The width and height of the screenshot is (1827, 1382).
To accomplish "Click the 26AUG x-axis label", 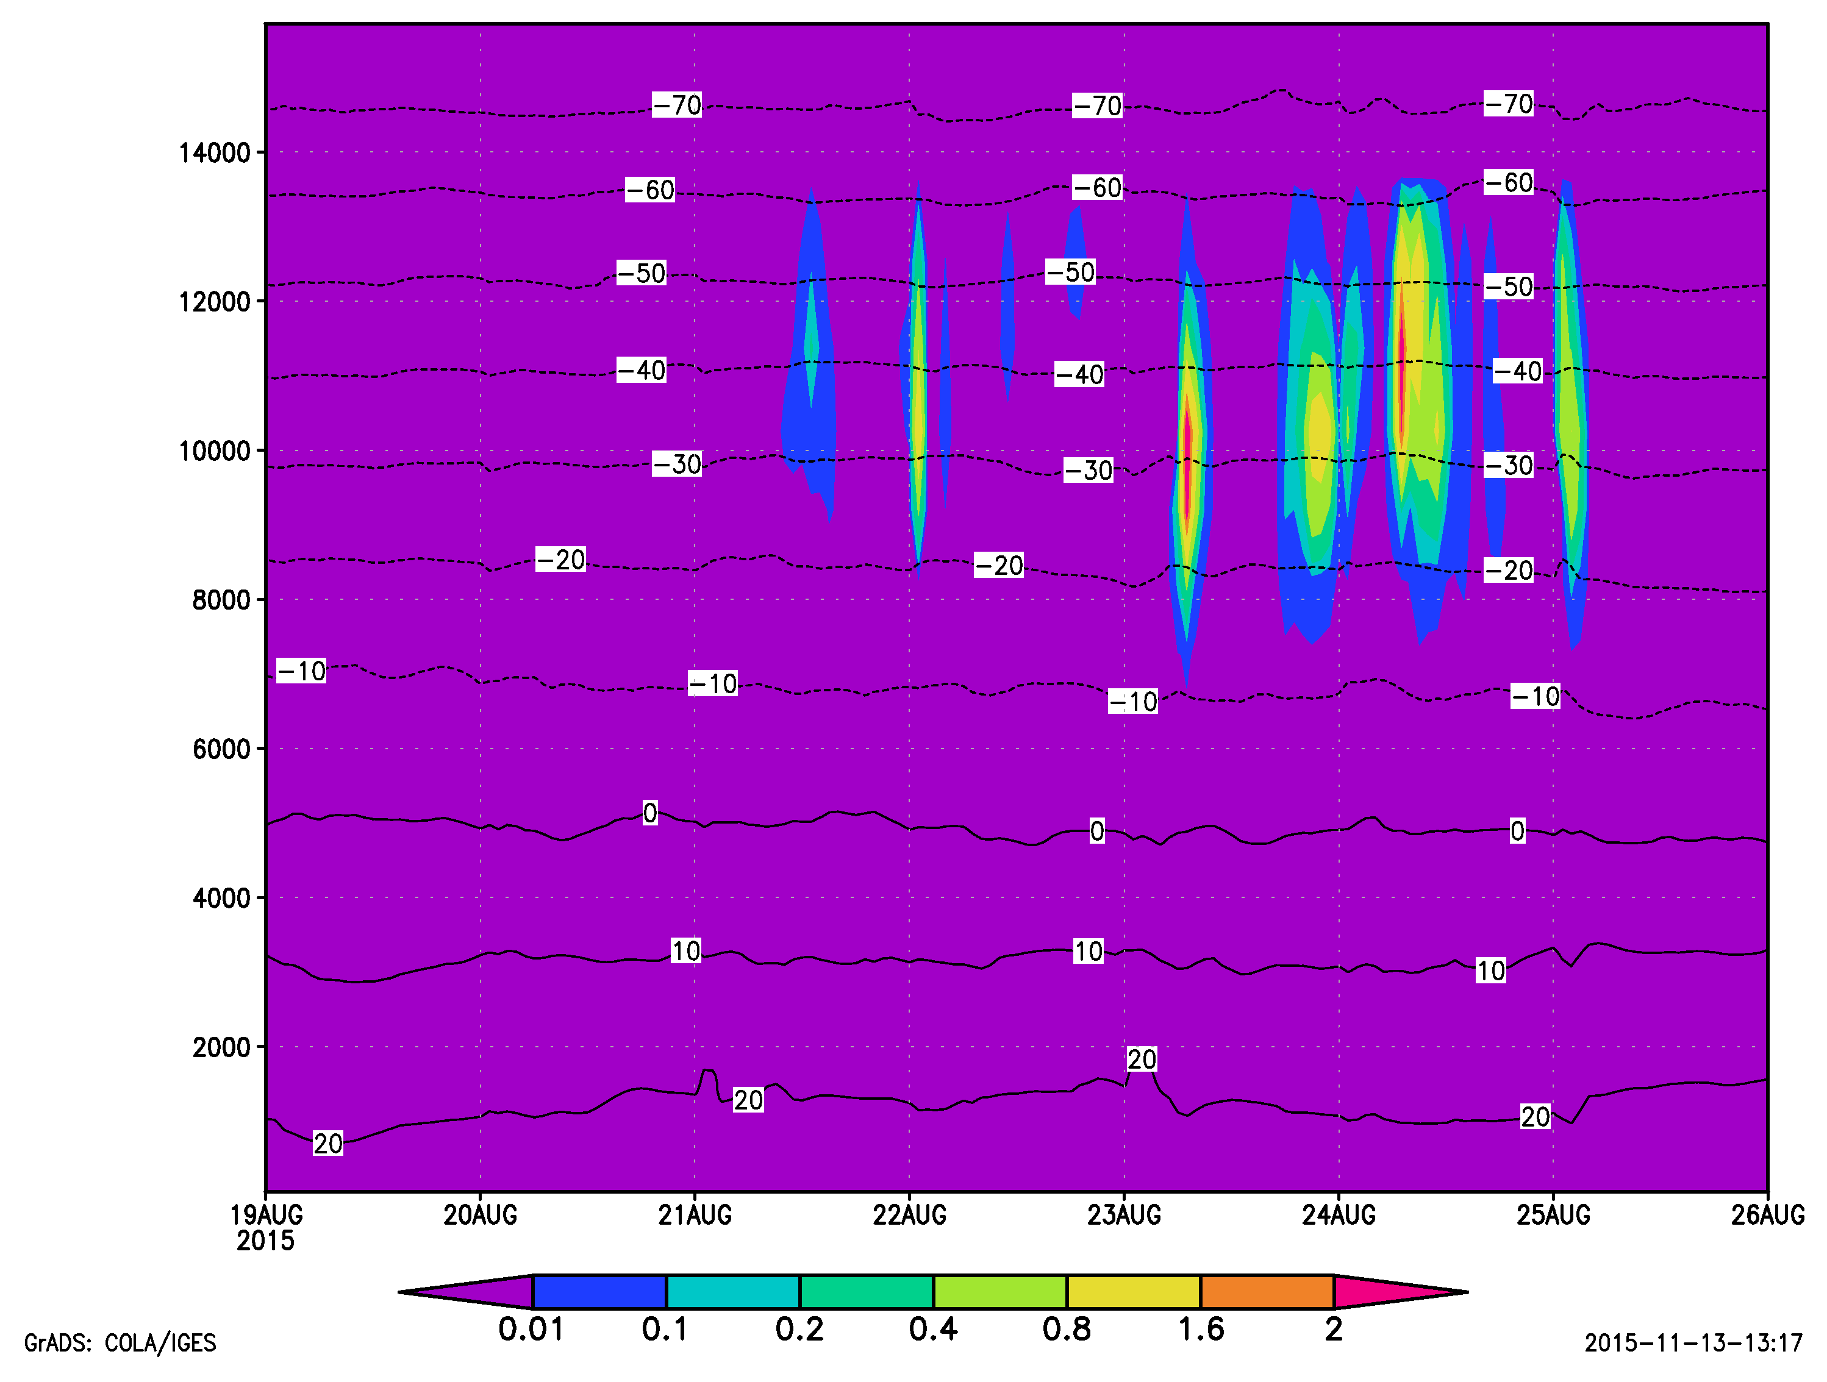I will coord(1767,1215).
